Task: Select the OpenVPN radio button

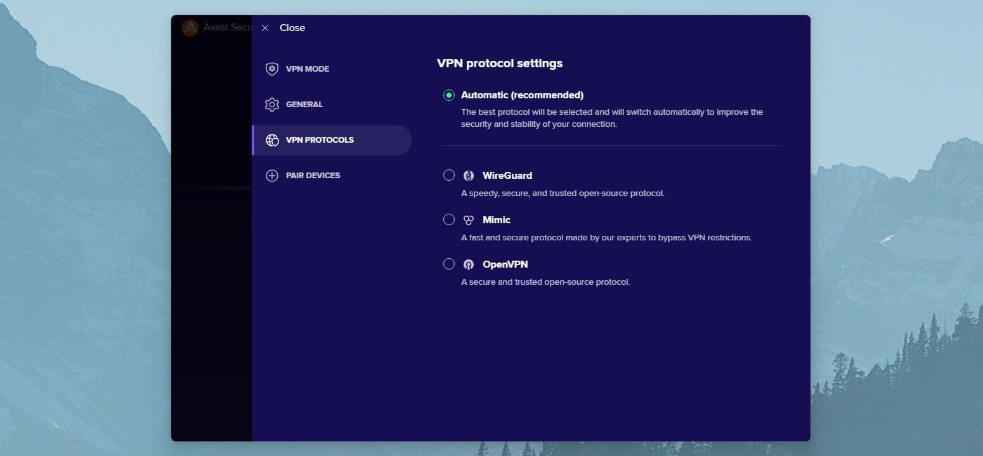Action: pyautogui.click(x=449, y=264)
